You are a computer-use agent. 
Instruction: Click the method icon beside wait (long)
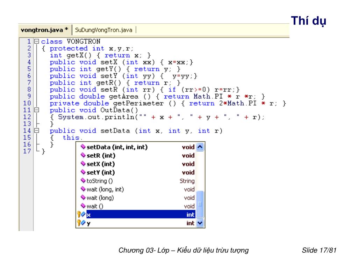coord(83,198)
